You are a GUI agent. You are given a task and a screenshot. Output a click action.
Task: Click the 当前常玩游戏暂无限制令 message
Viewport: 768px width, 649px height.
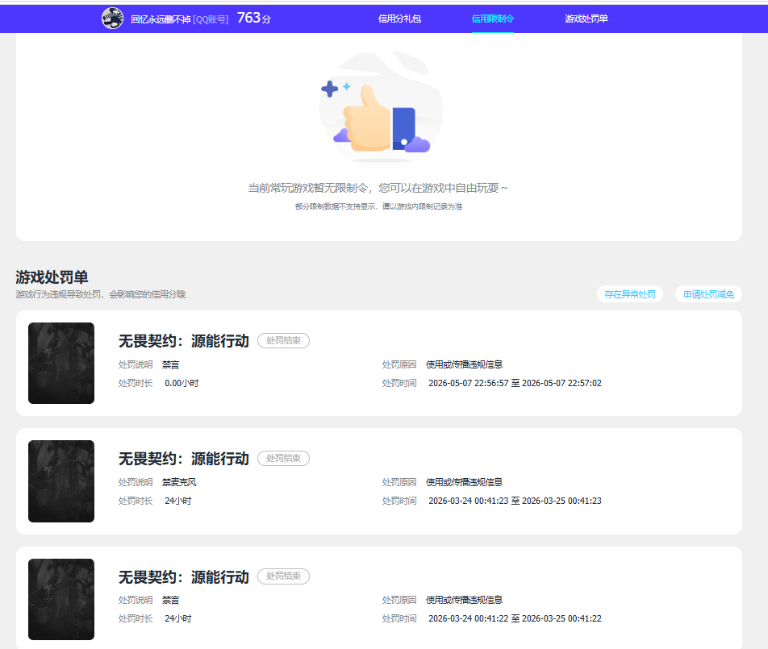[378, 188]
